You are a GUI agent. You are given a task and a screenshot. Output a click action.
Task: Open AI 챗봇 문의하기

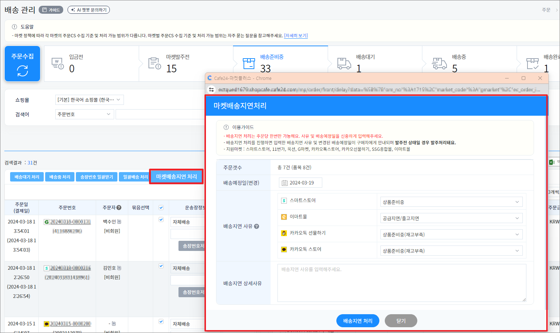point(89,10)
